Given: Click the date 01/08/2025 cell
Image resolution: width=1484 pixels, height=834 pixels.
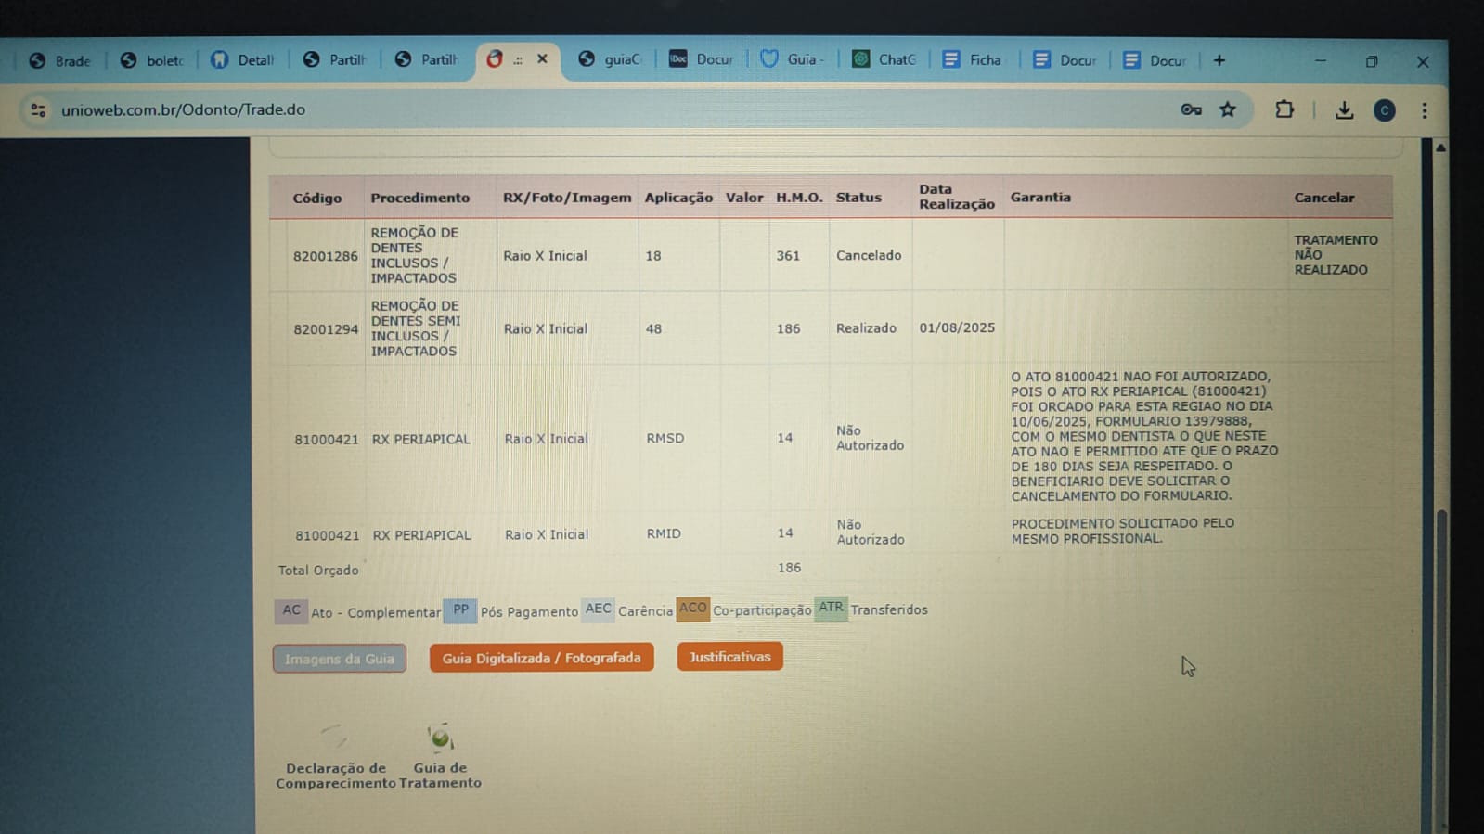Looking at the screenshot, I should [957, 327].
